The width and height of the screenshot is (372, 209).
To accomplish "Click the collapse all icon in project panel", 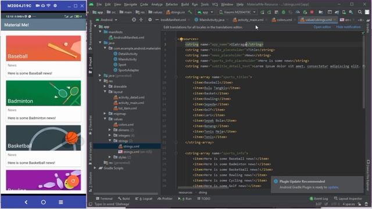I will pos(141,20).
